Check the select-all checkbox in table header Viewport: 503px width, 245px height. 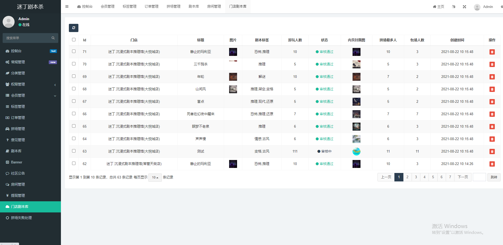74,40
